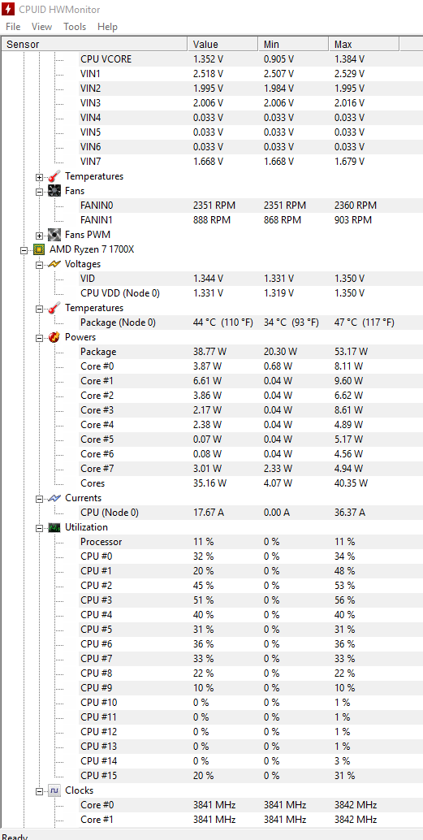Select the CPU VCORE row
The image size is (423, 840).
point(211,59)
